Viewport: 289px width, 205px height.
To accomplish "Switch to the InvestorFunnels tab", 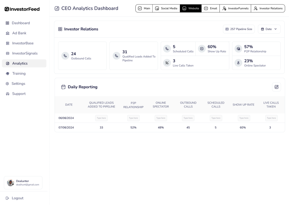I will pyautogui.click(x=235, y=9).
